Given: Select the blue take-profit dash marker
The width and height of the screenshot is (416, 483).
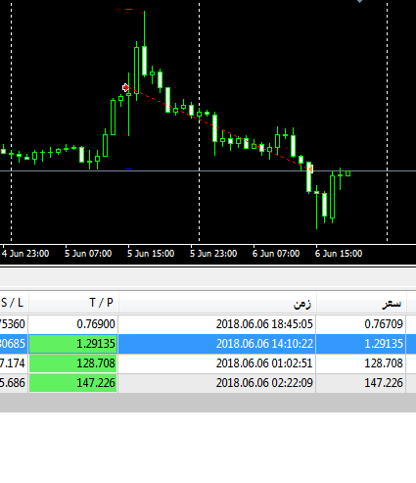Looking at the screenshot, I should tap(129, 169).
